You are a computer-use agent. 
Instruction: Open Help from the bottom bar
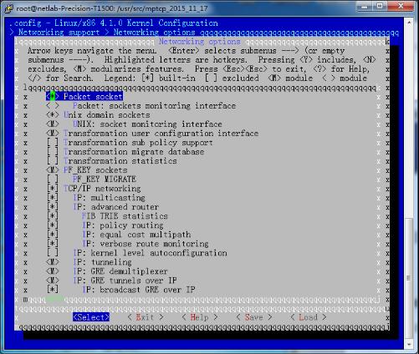click(200, 317)
